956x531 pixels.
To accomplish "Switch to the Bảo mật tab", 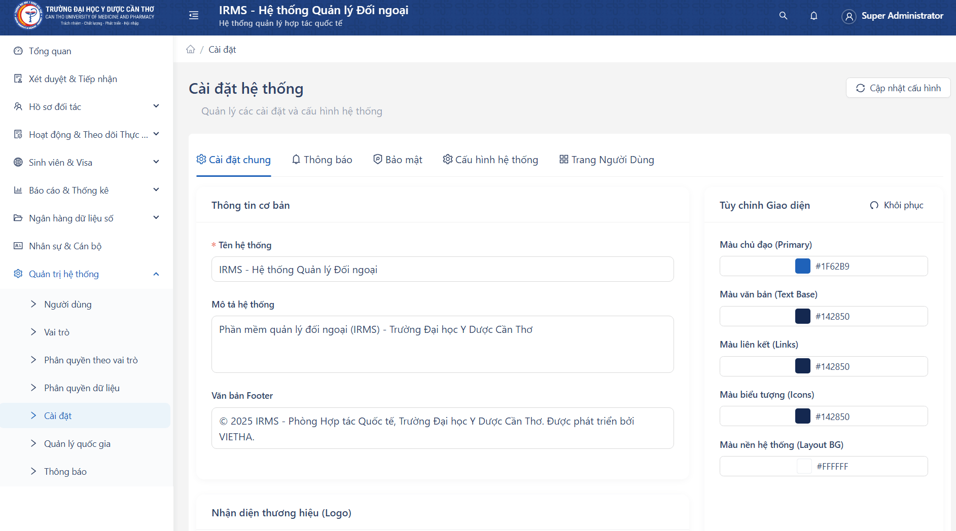I will pyautogui.click(x=398, y=160).
